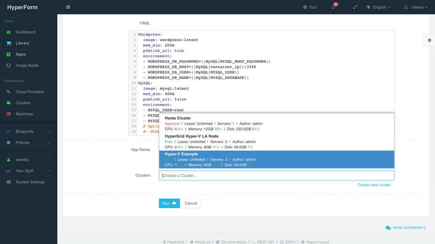435x244 pixels.
Task: Click the Cloud Providers key icon
Action: click(x=9, y=92)
